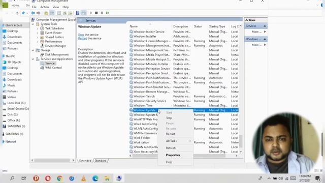Open Network in Explorer sidebar
The image size is (325, 183).
pyautogui.click(x=11, y=142)
